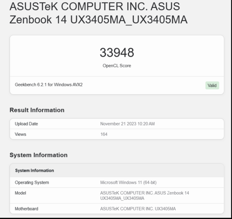Screen dimensions: 232x219
Task: Click the System Information section heading
Action: (39, 155)
